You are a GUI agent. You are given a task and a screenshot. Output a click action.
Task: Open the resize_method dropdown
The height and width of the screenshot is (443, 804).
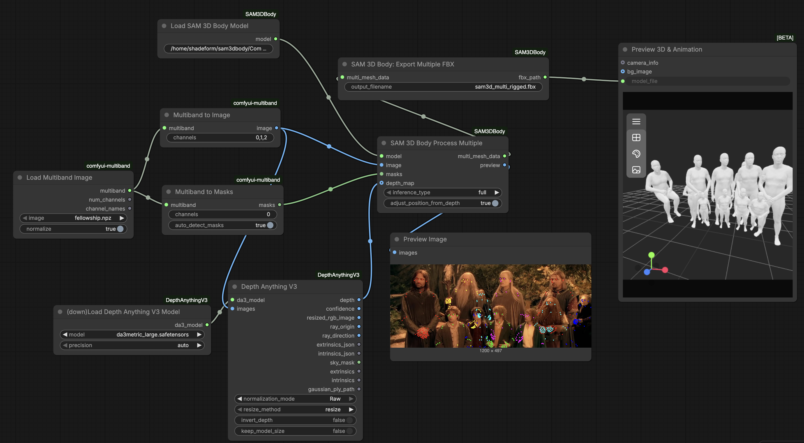point(295,410)
